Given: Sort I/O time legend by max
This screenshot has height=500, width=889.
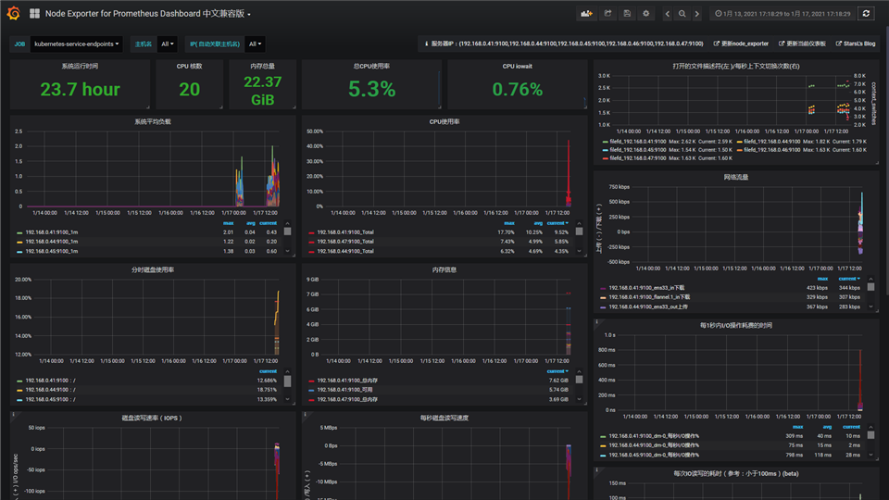Looking at the screenshot, I should tap(797, 427).
